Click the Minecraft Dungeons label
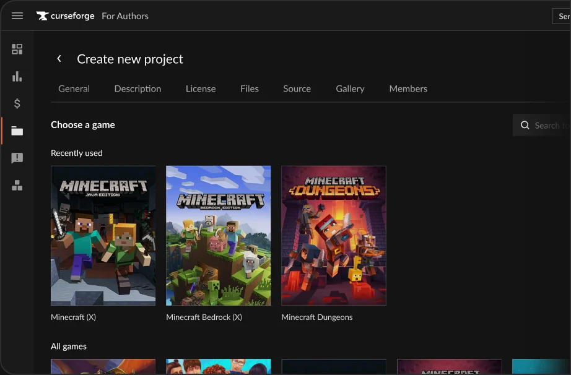The width and height of the screenshot is (571, 375). click(x=317, y=317)
